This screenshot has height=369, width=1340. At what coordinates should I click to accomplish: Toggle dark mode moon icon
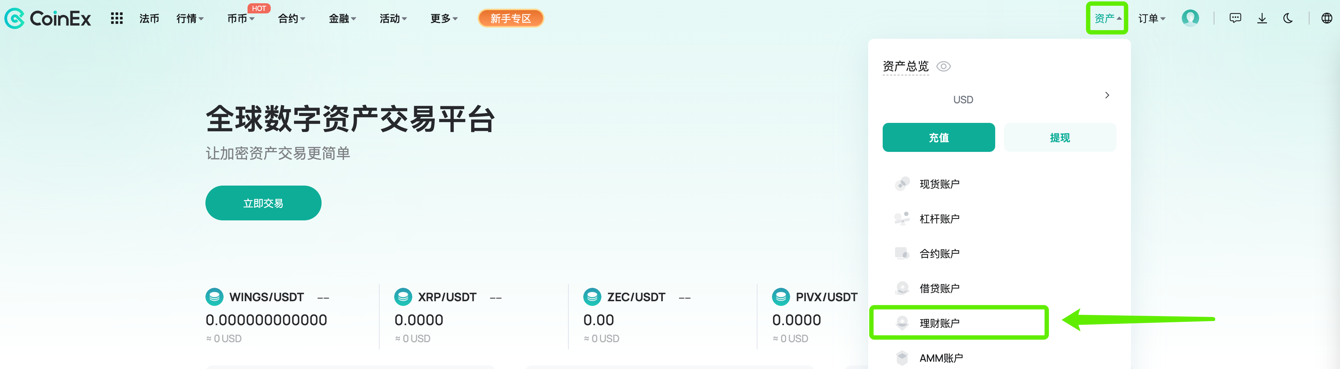click(x=1288, y=18)
